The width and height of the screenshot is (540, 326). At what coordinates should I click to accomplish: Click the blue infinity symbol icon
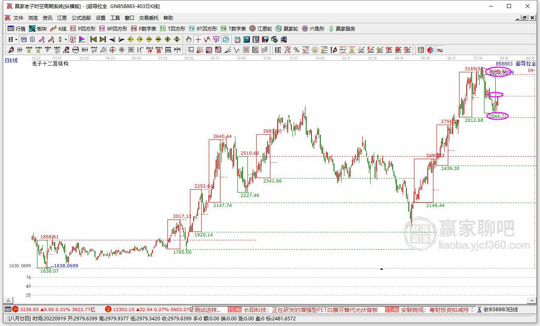pos(440,50)
